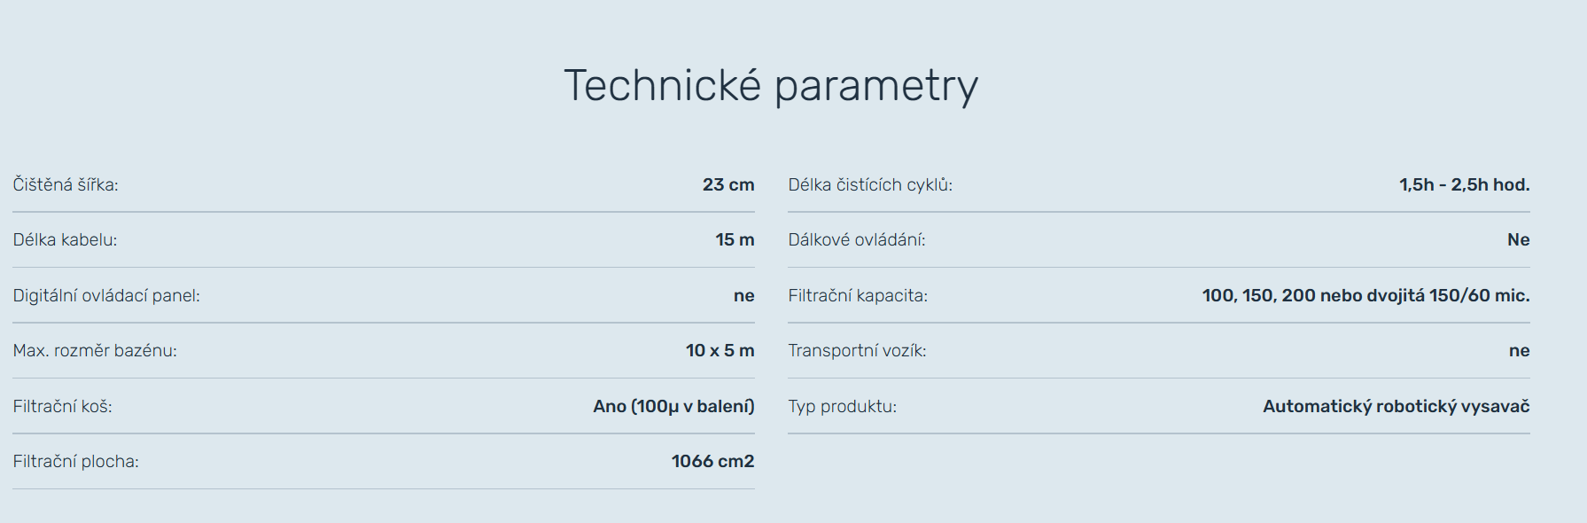The width and height of the screenshot is (1587, 523).
Task: Select the 23 cm value
Action: [728, 184]
